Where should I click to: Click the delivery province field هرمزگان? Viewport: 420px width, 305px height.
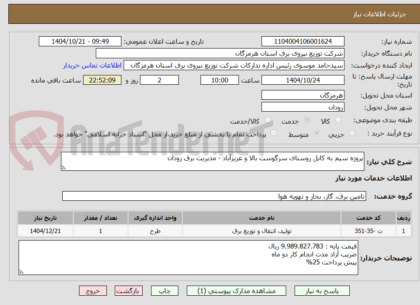click(303, 95)
